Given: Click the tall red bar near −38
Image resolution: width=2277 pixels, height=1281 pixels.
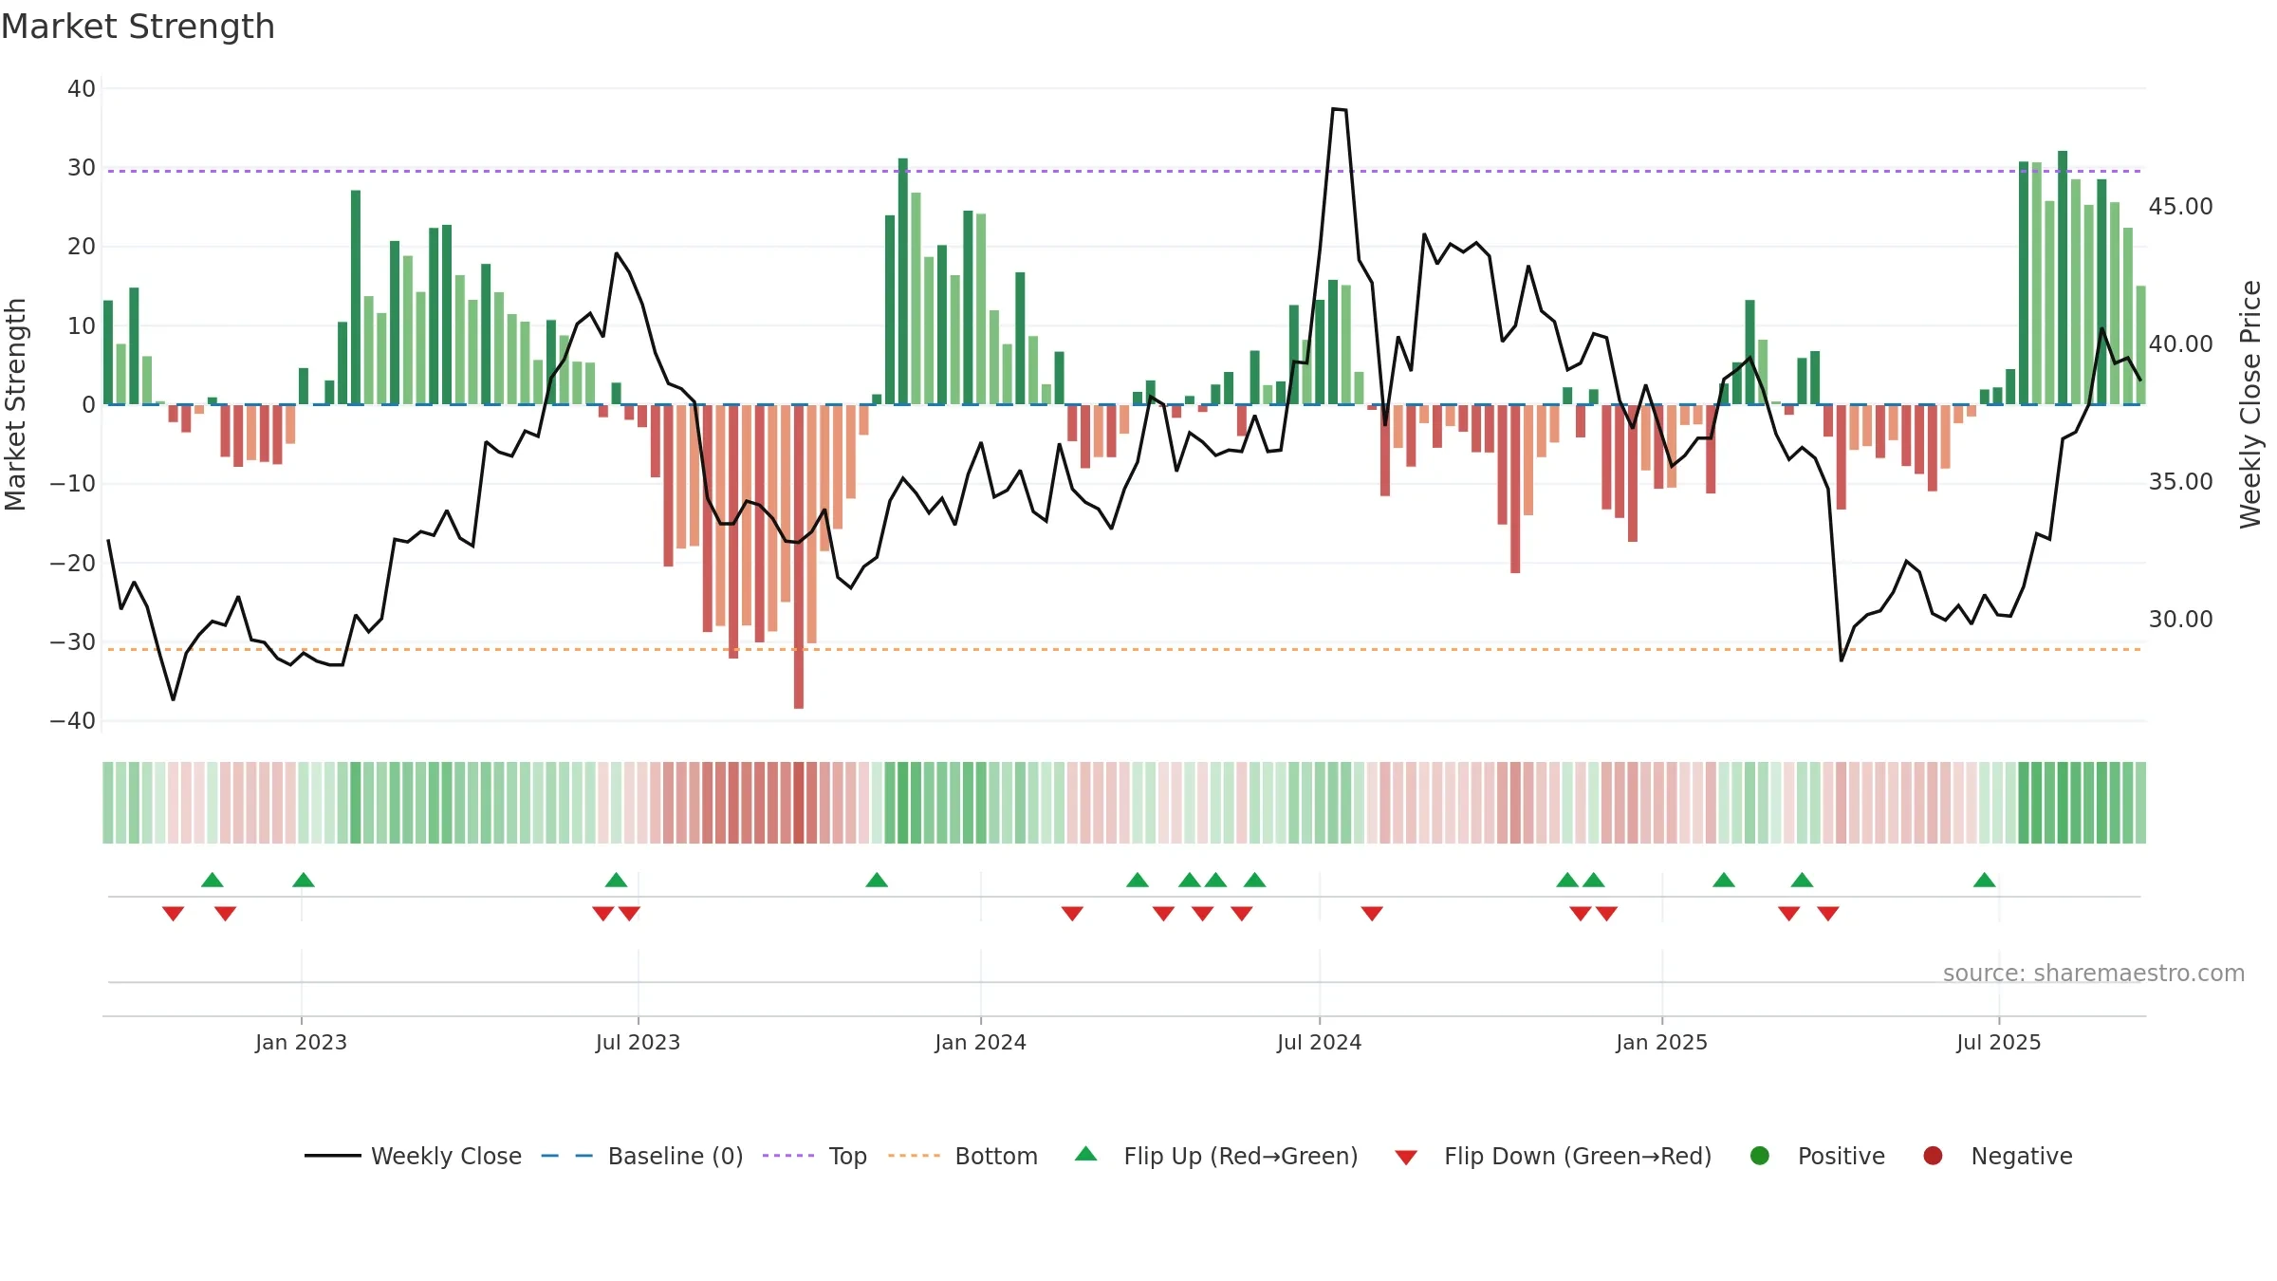Looking at the screenshot, I should 799,557.
